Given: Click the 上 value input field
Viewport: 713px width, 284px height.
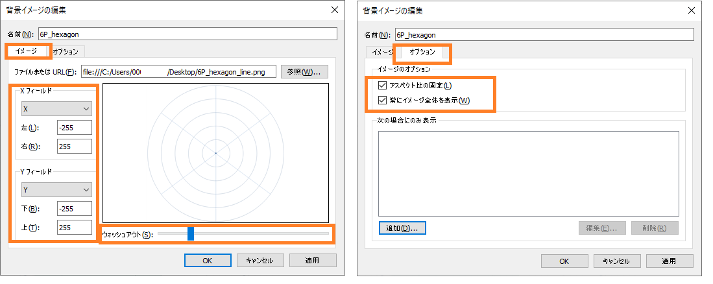Looking at the screenshot, I should point(74,227).
